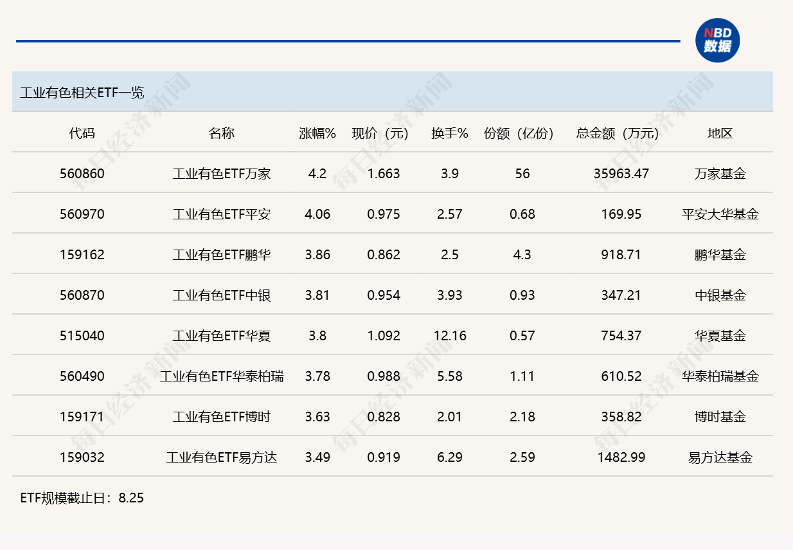This screenshot has height=550, width=793.
Task: Click the 涨幅% column header
Action: pyautogui.click(x=317, y=133)
